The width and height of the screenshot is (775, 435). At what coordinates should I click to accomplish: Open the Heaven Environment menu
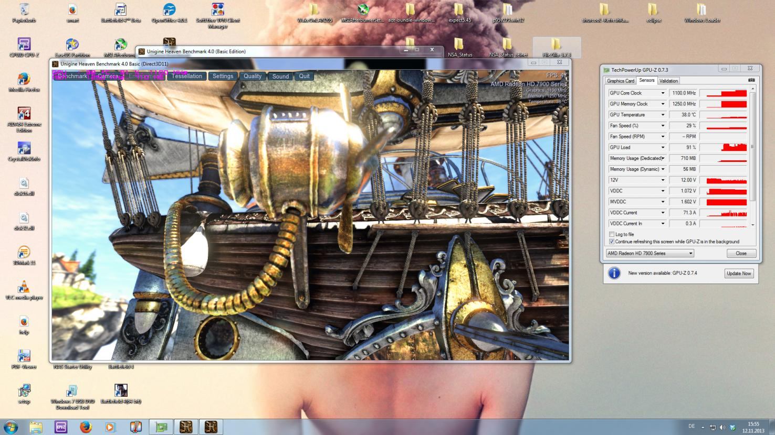[x=145, y=76]
